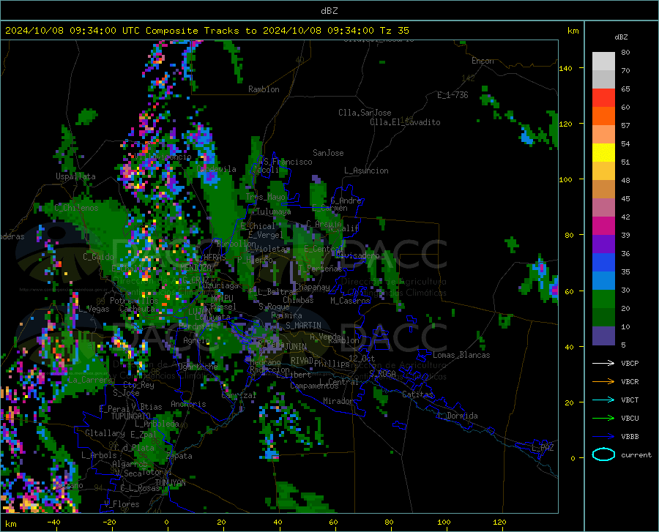Screen dimensions: 659x532
Task: Click the Zapata label on map
Action: [179, 456]
